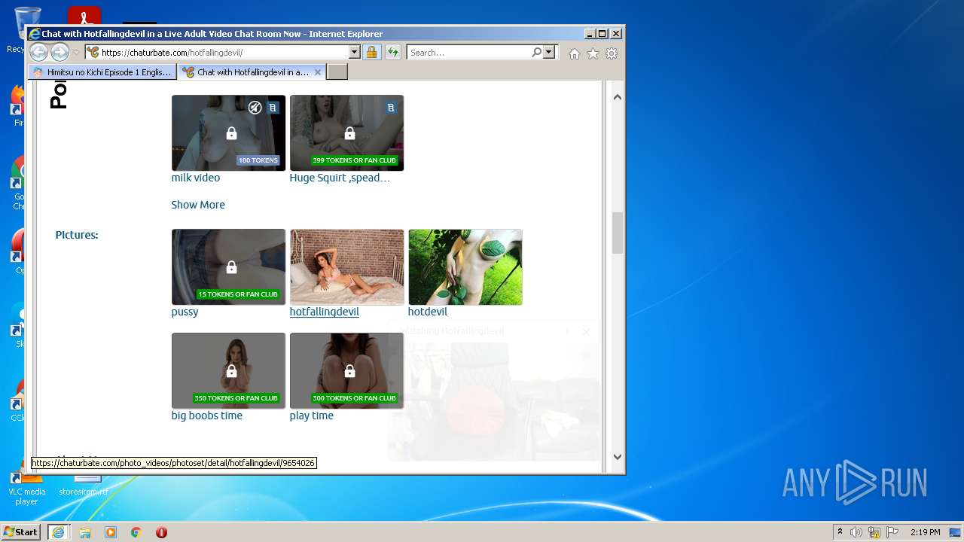Open the VLC media player desktop icon
Screen dimensions: 964x542
(x=26, y=488)
